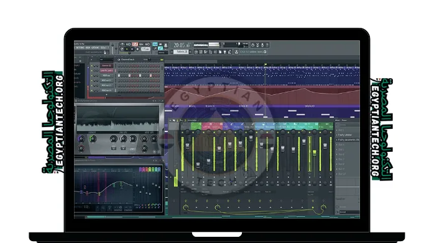The height and width of the screenshot is (243, 434).
Task: Open the playlist view icon
Action: (196, 51)
